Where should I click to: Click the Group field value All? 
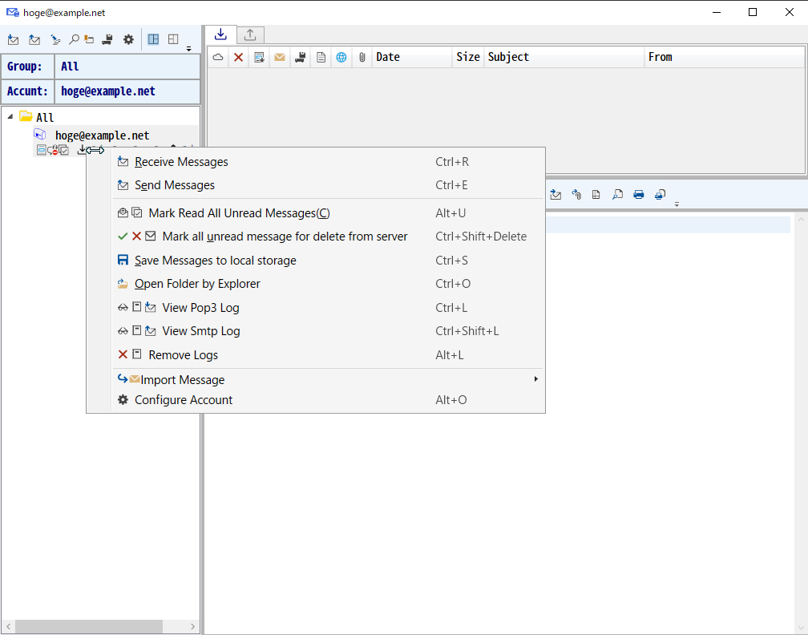click(127, 67)
